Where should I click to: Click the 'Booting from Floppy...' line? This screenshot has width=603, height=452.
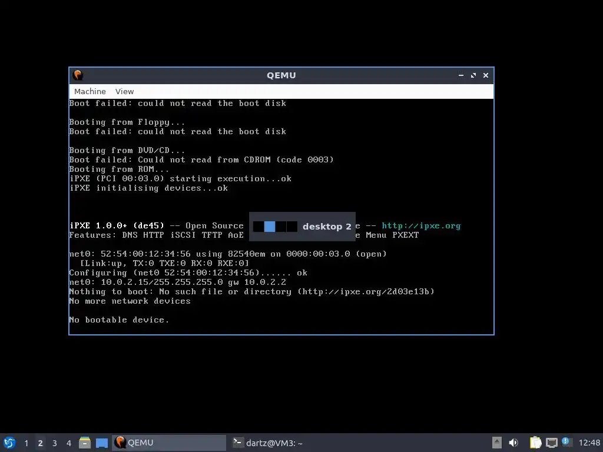[x=127, y=122]
